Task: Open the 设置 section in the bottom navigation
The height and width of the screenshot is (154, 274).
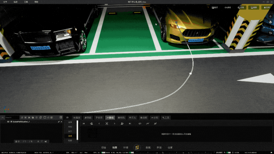Action: pyautogui.click(x=170, y=148)
